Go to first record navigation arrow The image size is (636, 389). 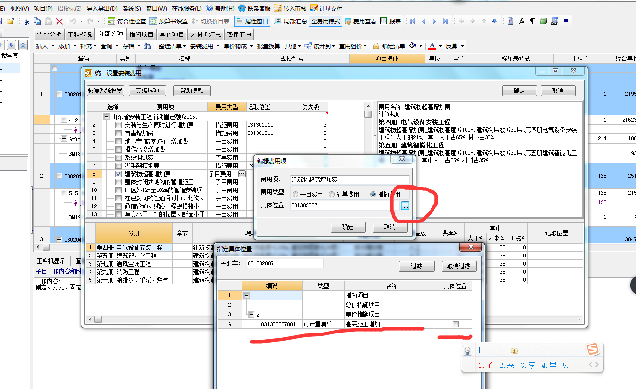point(412,21)
